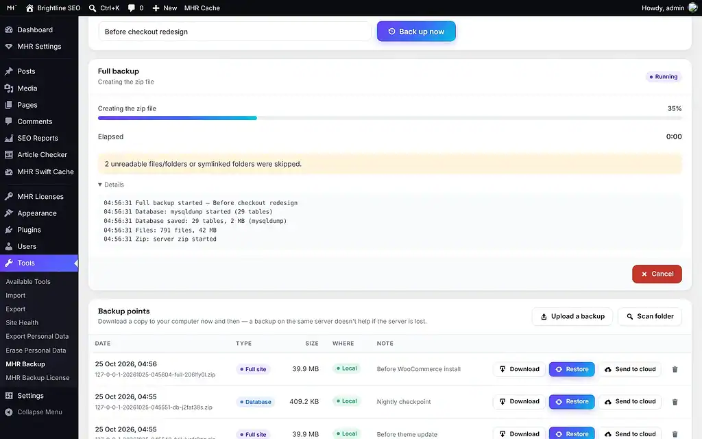
Task: Click the MHR Swift Cache gauge icon
Action: tap(8, 171)
